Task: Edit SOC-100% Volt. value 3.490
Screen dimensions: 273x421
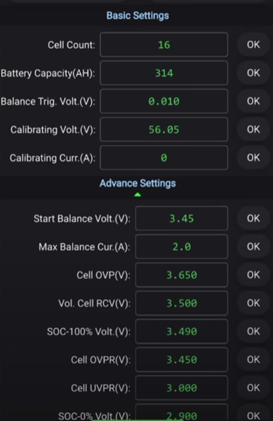Action: click(182, 331)
